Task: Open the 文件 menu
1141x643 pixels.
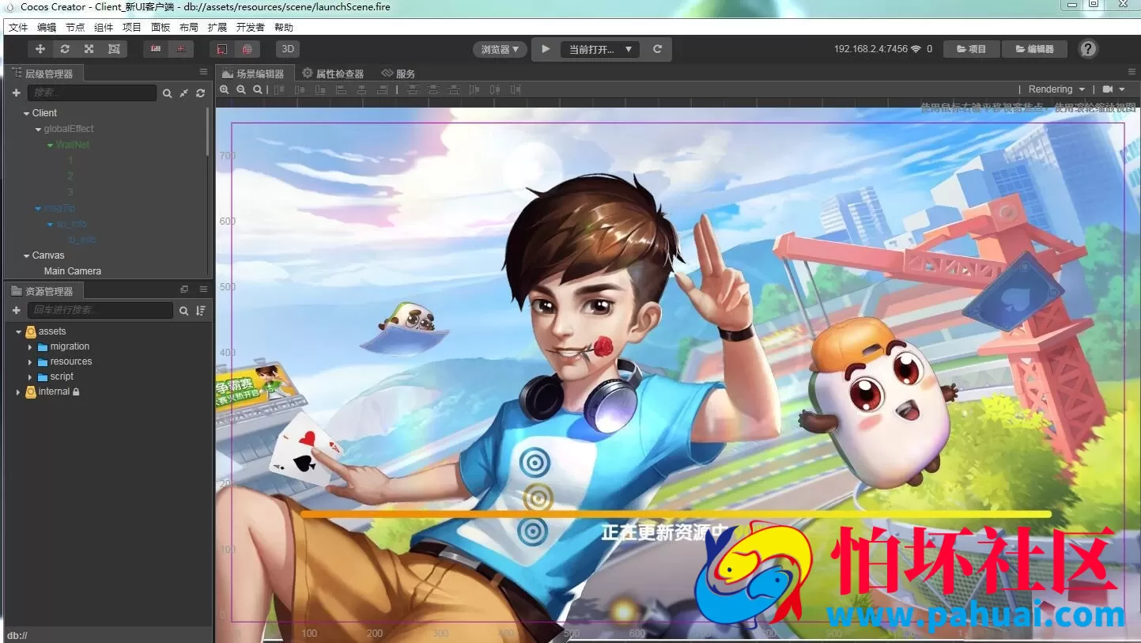Action: click(x=18, y=28)
